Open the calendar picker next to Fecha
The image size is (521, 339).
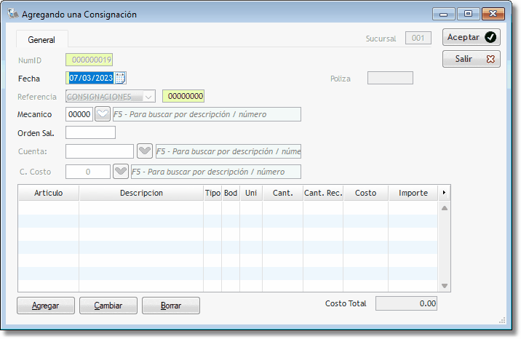point(121,78)
